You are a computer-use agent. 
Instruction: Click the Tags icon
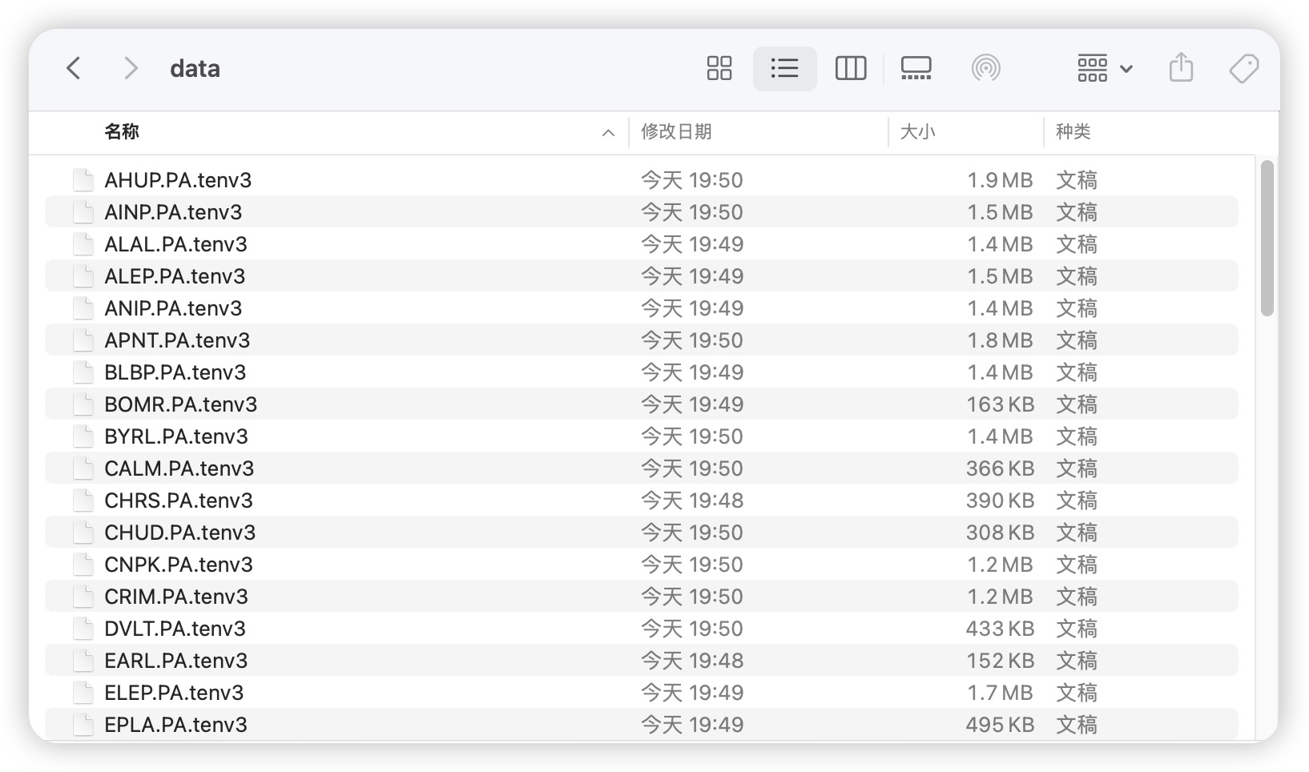click(x=1244, y=68)
